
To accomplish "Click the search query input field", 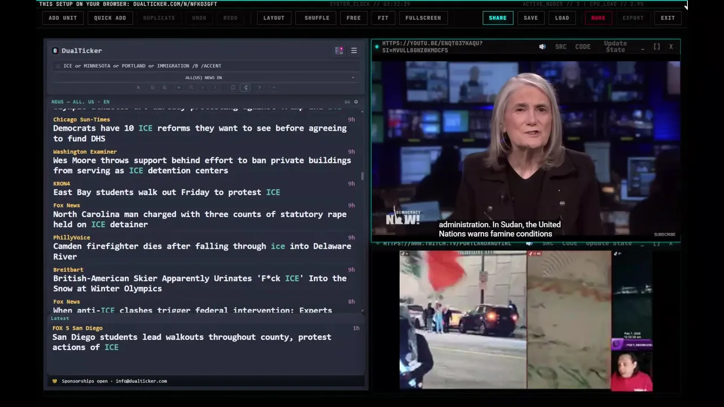I will pyautogui.click(x=206, y=66).
